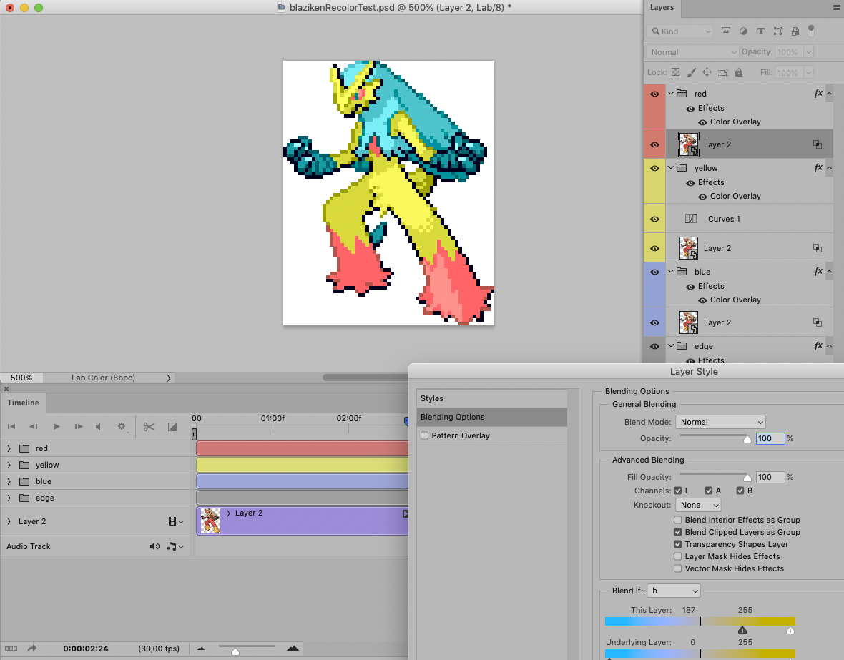Viewport: 844px width, 660px height.
Task: Click the Lock transparent pixels icon
Action: click(677, 72)
